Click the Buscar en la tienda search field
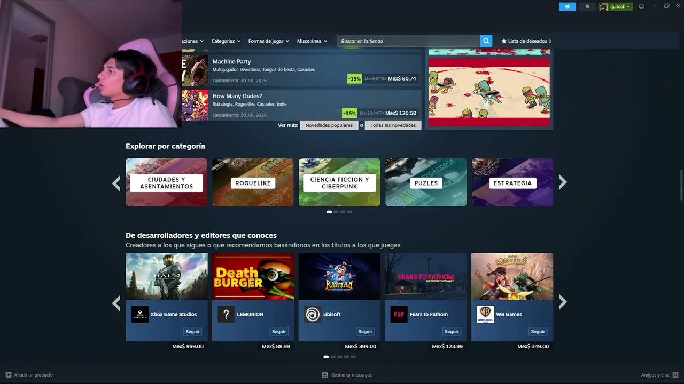 [408, 41]
